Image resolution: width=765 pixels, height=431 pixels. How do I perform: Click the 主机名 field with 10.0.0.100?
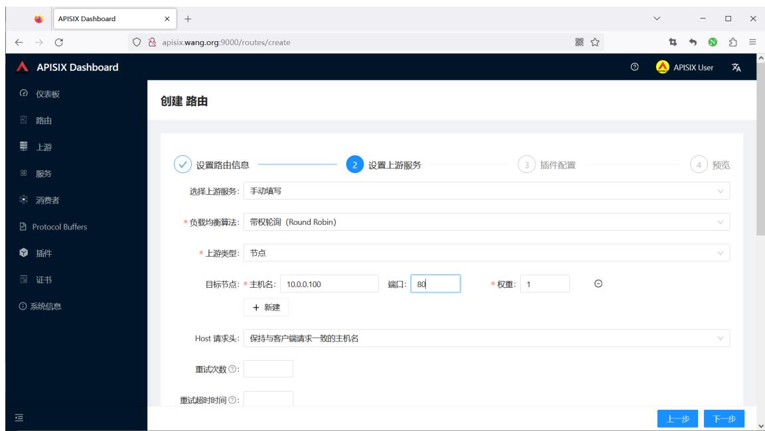tap(329, 284)
